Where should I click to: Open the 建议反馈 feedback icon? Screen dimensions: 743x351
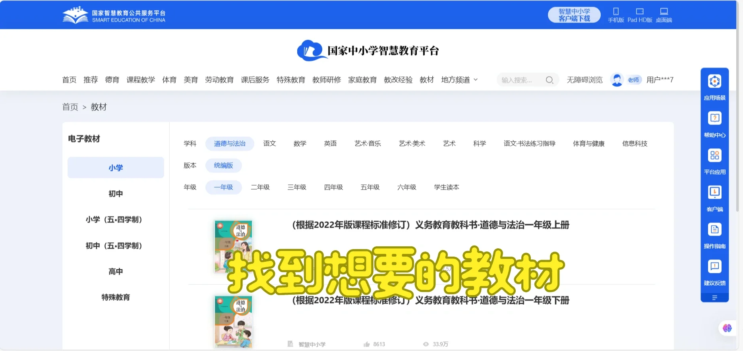(x=714, y=266)
